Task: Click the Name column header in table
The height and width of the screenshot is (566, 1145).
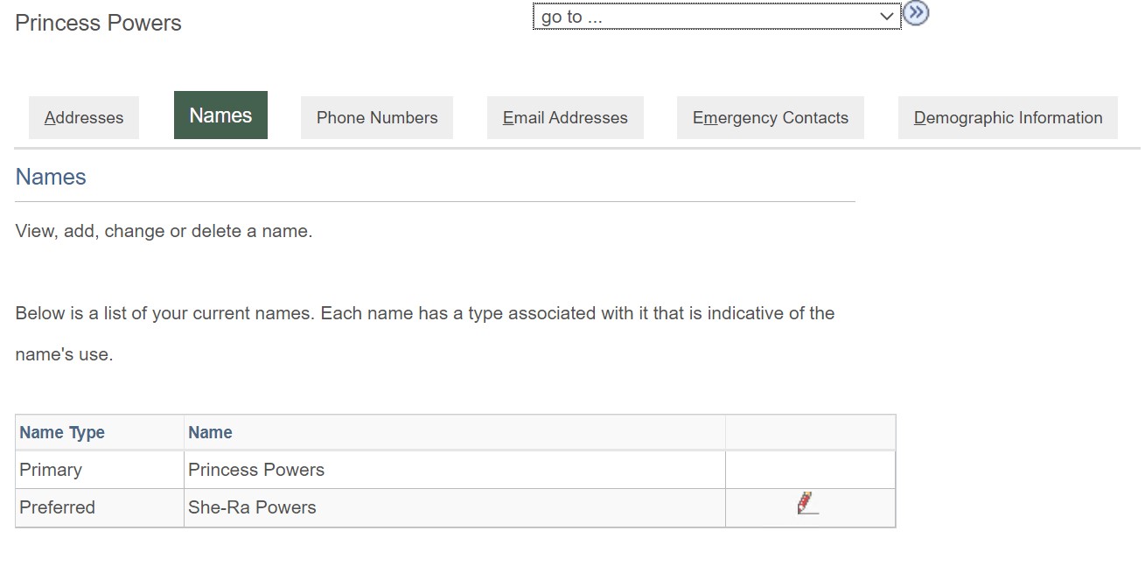Action: pos(210,432)
